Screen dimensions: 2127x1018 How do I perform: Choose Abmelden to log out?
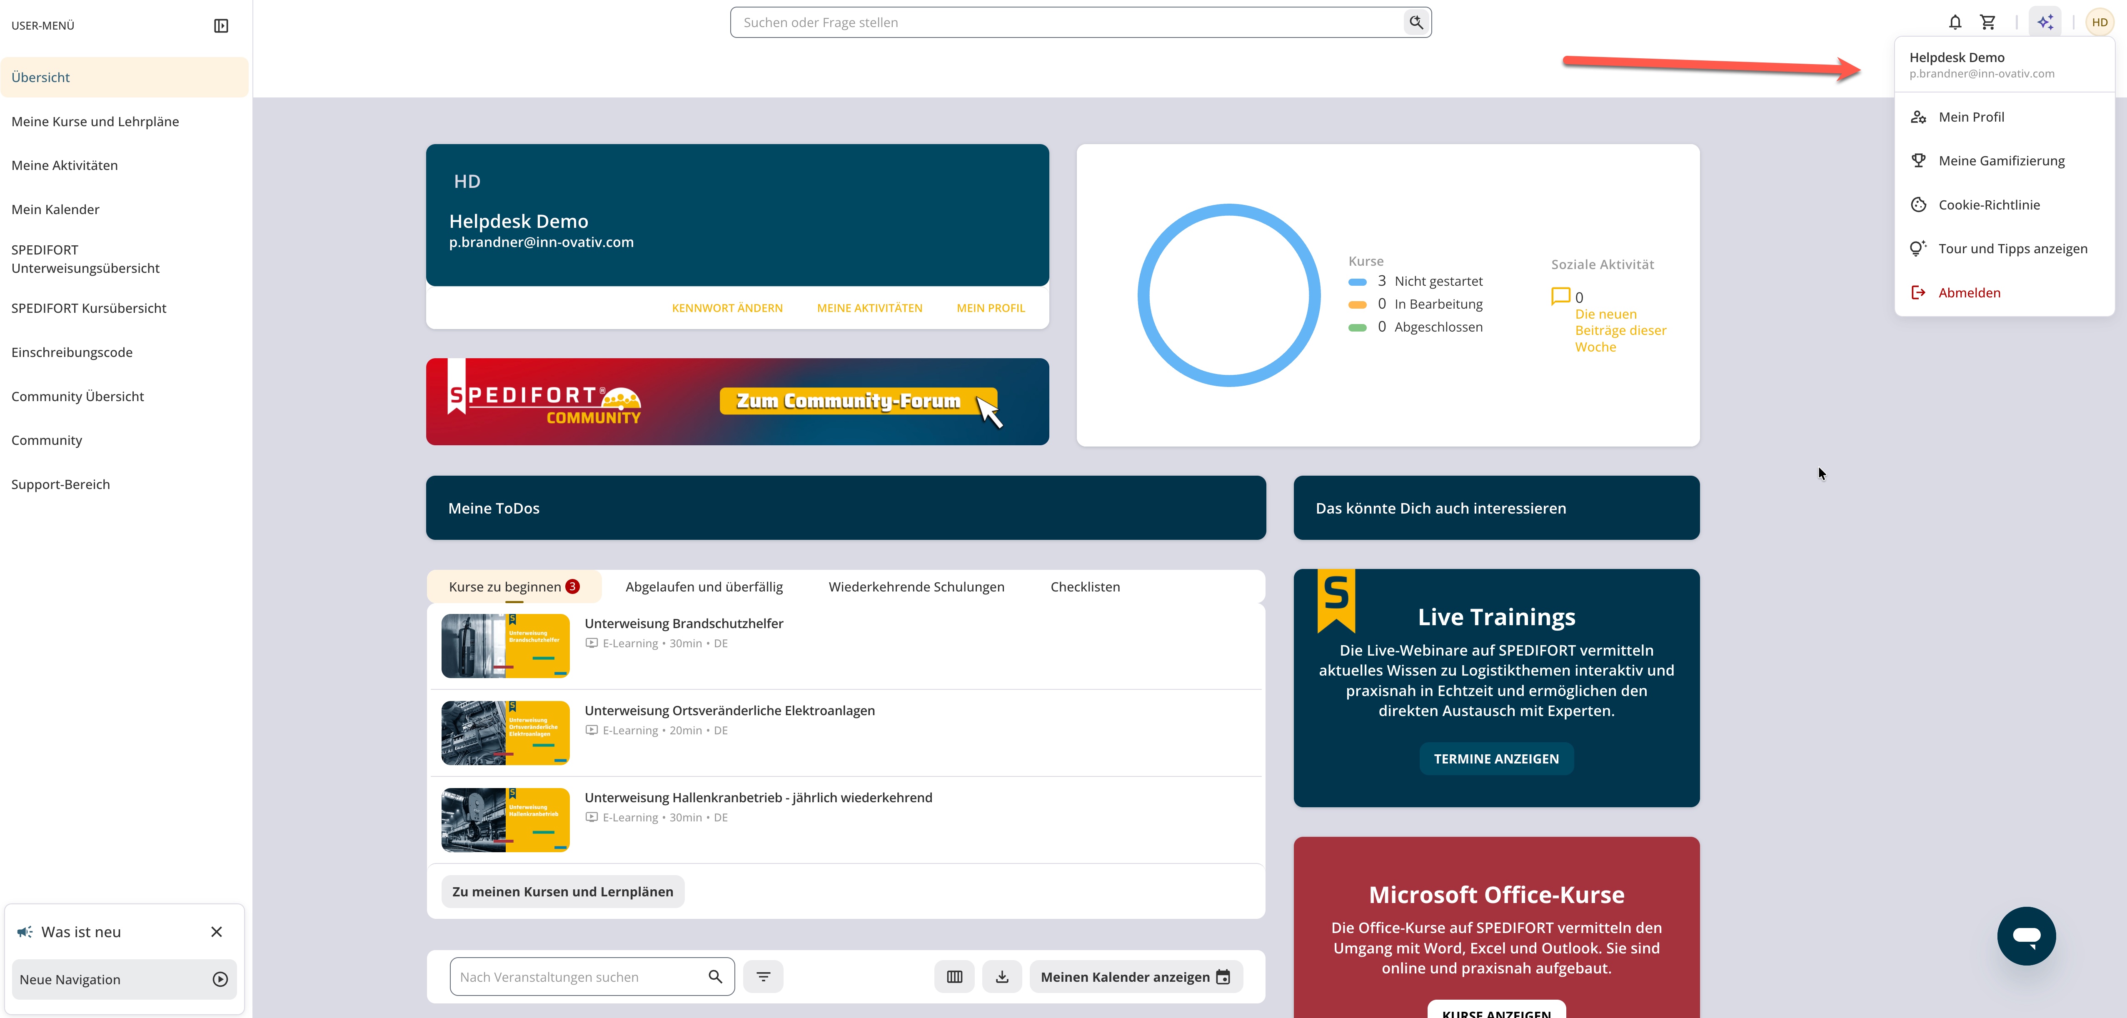pyautogui.click(x=2004, y=292)
